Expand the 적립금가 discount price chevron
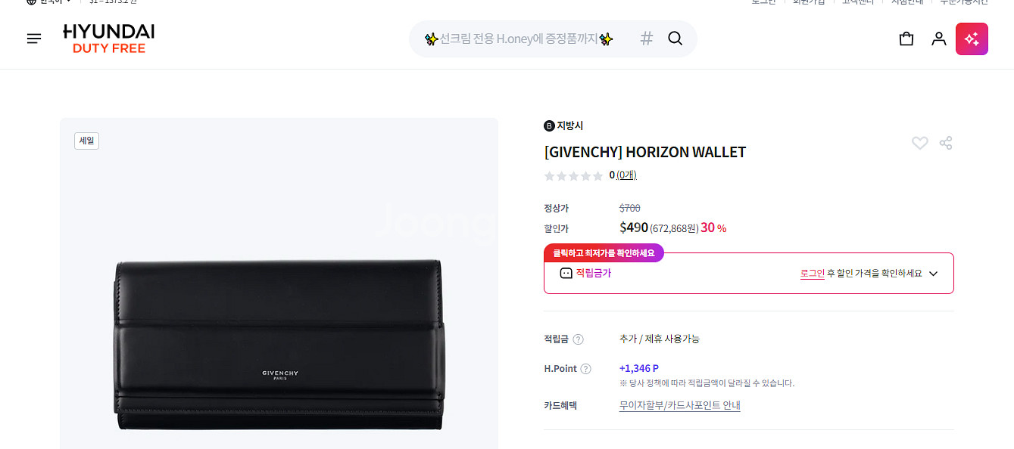Viewport: 1014px width, 449px height. pyautogui.click(x=933, y=274)
